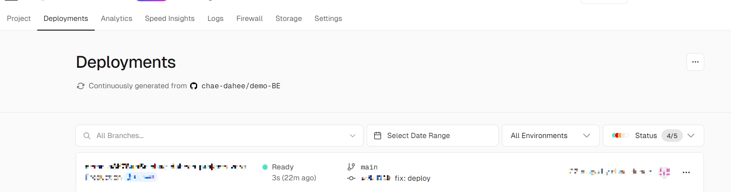The image size is (731, 192).
Task: Click the status color dots indicator
Action: (620, 136)
